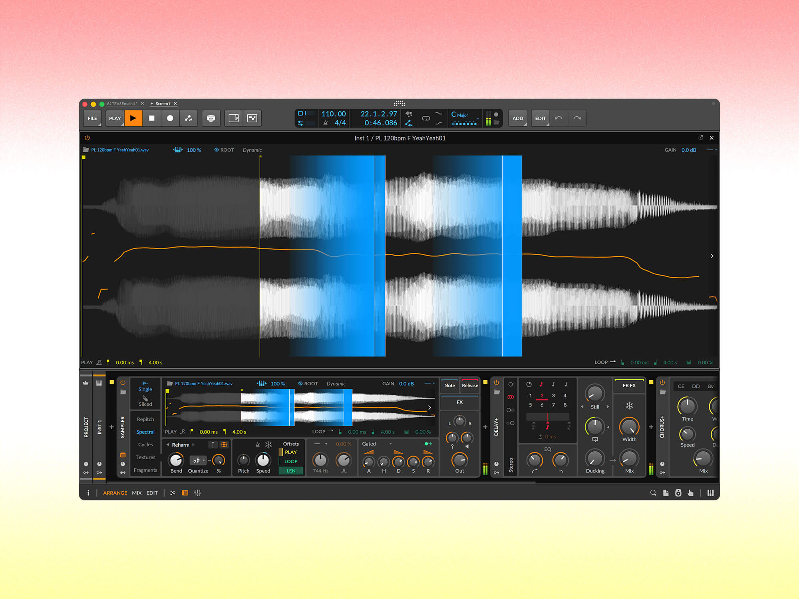
Task: Select the ping-pong overlapping circles icon in Delay+
Action: point(511,397)
